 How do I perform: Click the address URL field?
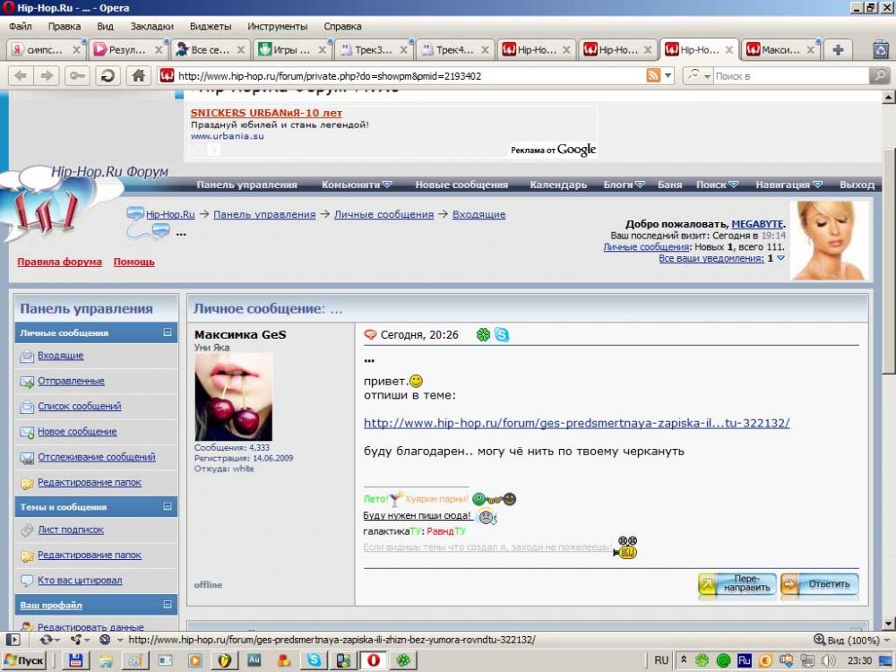point(400,75)
